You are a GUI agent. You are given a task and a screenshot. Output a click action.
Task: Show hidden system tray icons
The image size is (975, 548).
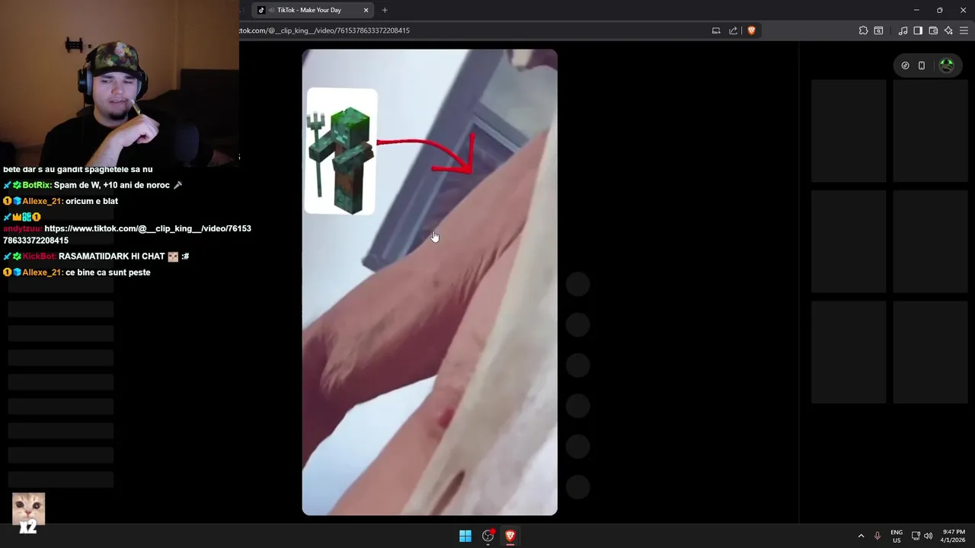coord(861,536)
